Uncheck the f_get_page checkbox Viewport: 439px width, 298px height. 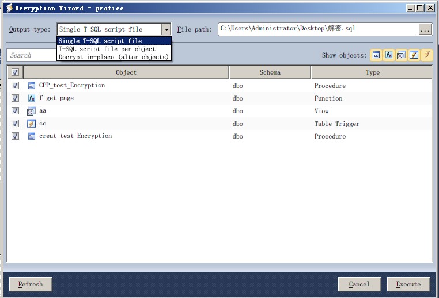[15, 98]
